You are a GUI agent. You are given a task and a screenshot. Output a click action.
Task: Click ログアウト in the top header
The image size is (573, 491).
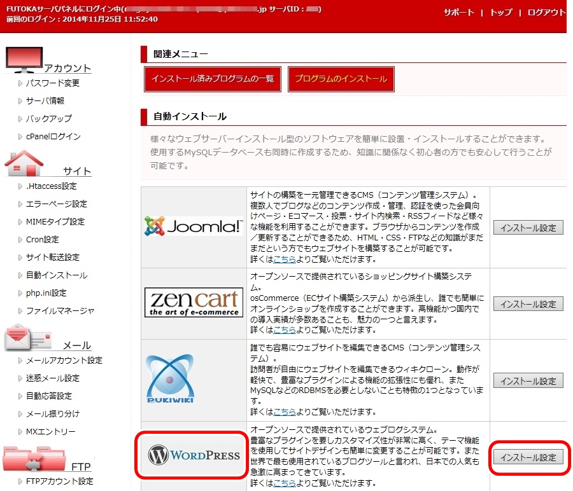tap(546, 13)
